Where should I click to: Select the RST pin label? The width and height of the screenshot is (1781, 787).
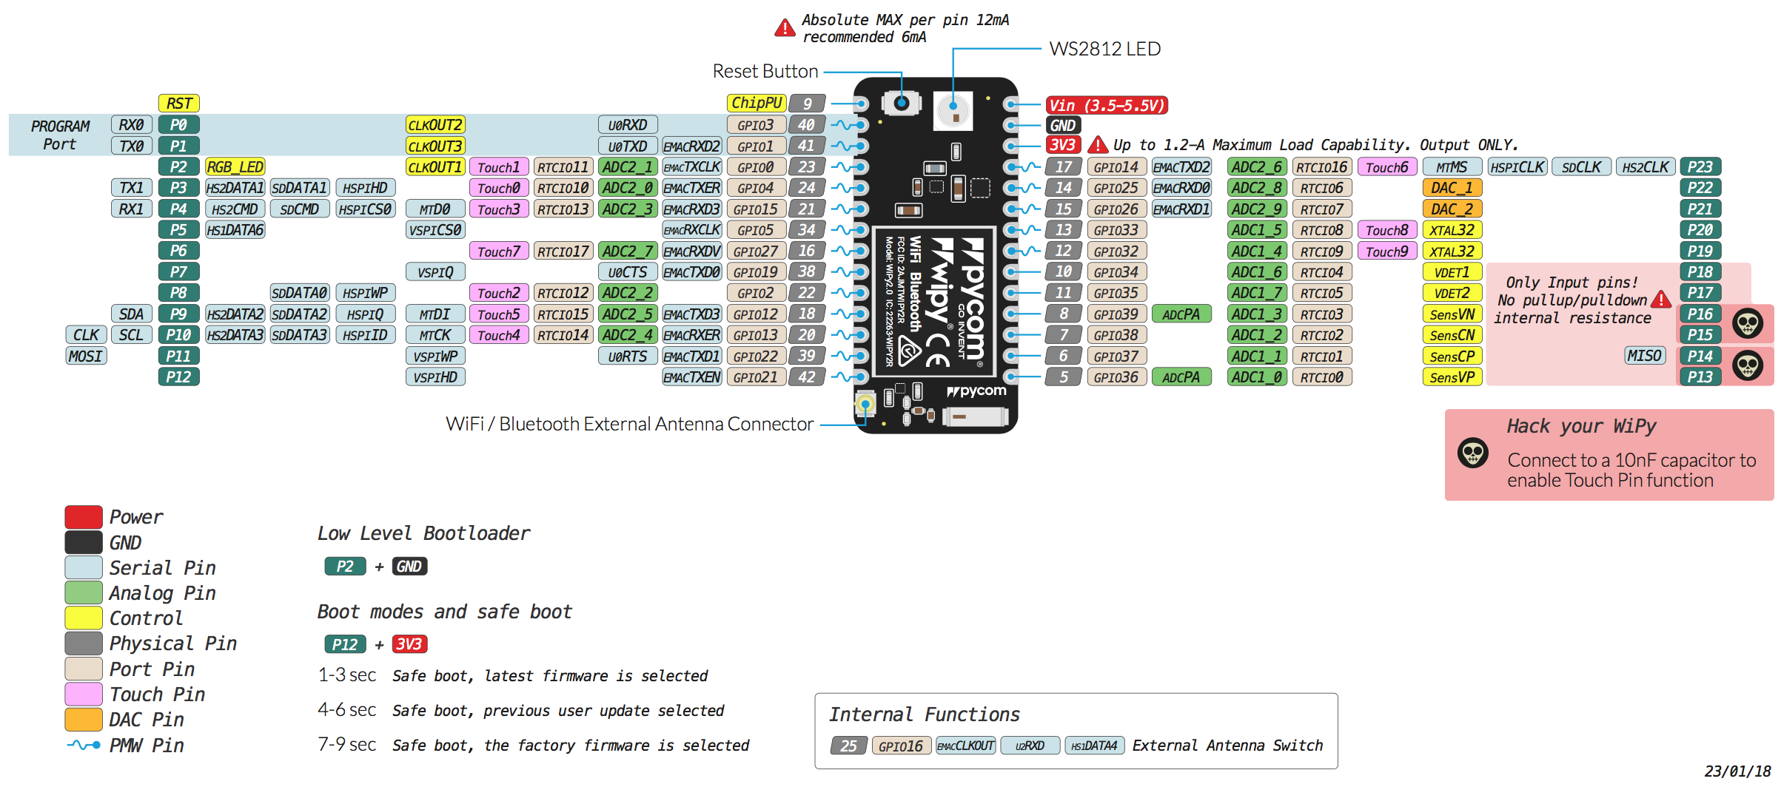[x=179, y=103]
